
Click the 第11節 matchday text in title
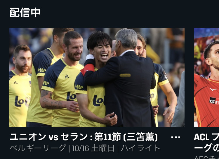tap(107, 137)
